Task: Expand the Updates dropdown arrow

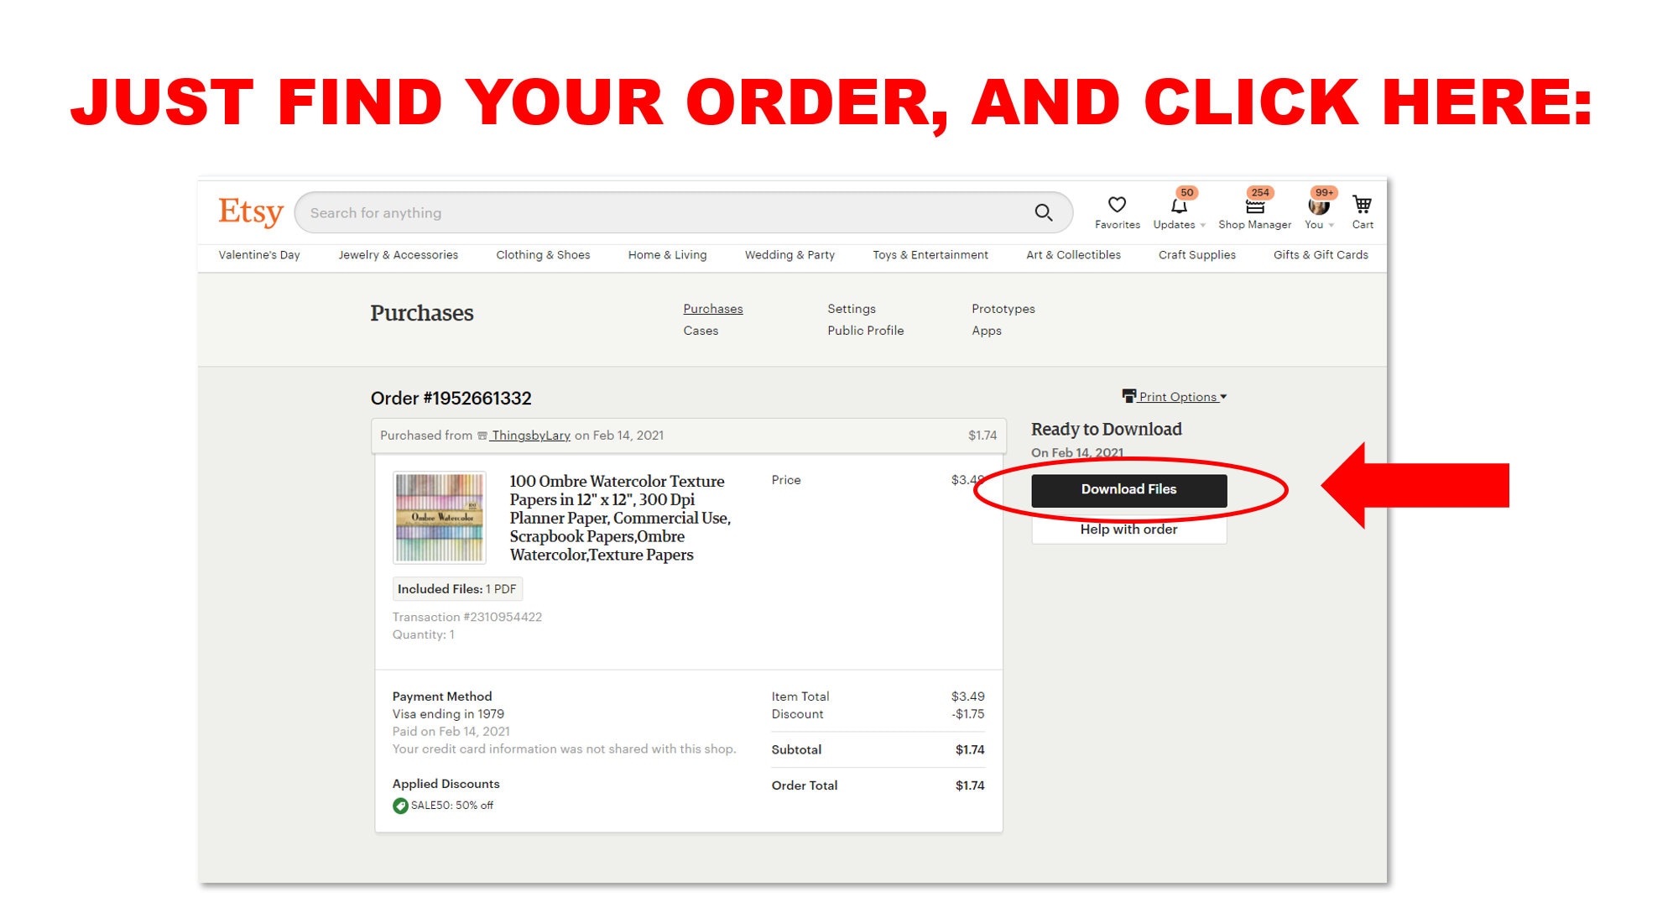Action: point(1203,225)
